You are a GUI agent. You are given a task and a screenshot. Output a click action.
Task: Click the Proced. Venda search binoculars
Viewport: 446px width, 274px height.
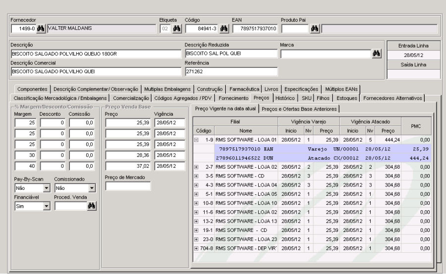[91, 207]
